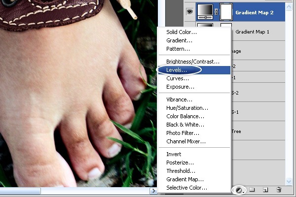Image resolution: width=296 pixels, height=197 pixels.
Task: Choose the Black & White adjustment
Action: 185,125
